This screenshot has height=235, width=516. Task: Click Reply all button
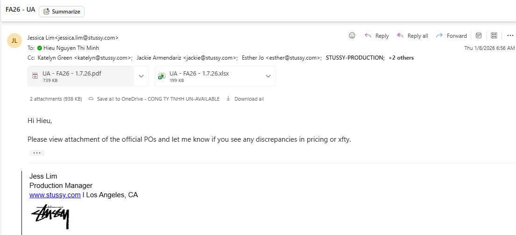(x=412, y=36)
